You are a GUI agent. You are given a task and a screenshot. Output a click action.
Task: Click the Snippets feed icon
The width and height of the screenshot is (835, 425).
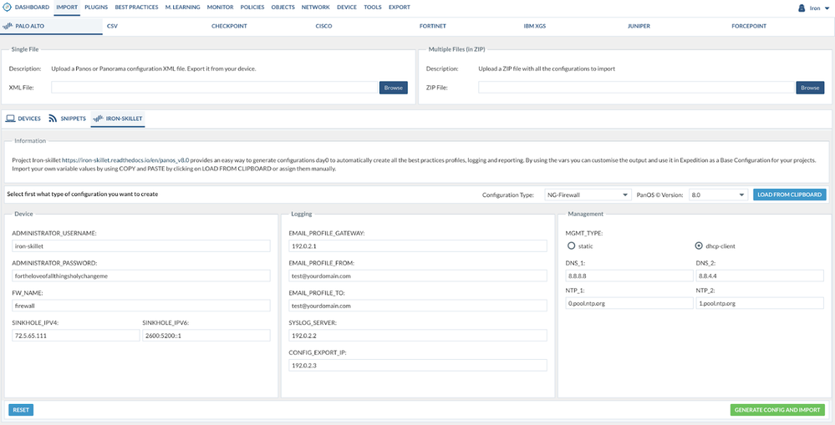click(x=53, y=119)
